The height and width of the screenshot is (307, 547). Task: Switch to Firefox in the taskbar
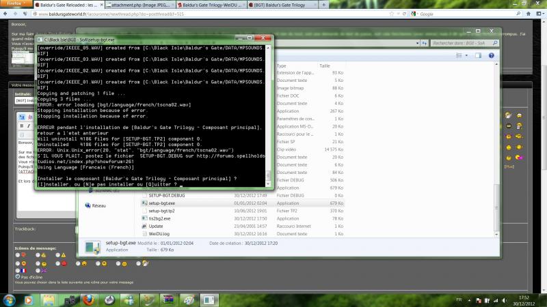(89, 300)
